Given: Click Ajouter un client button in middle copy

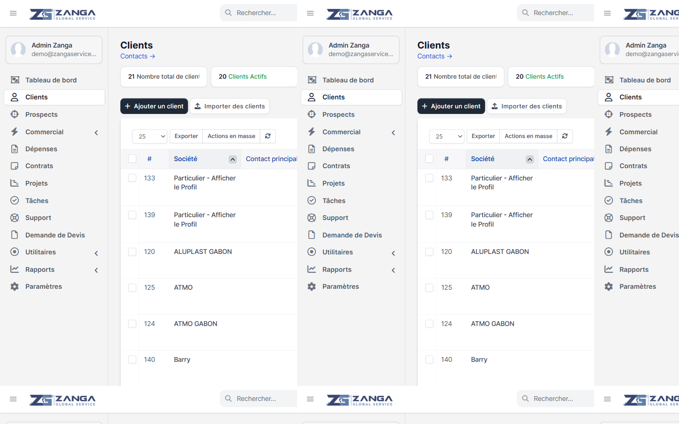Looking at the screenshot, I should [451, 106].
